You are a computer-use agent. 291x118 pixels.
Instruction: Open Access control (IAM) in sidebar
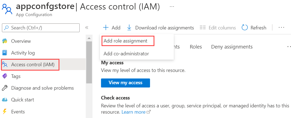click(x=33, y=65)
